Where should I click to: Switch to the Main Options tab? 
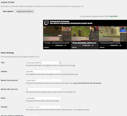coord(8,11)
